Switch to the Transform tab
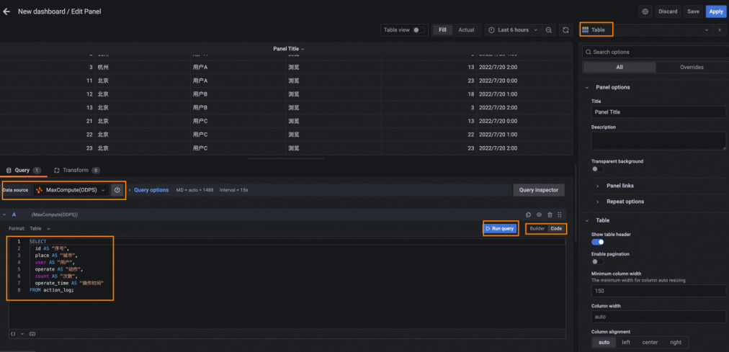This screenshot has width=729, height=352. pos(76,171)
